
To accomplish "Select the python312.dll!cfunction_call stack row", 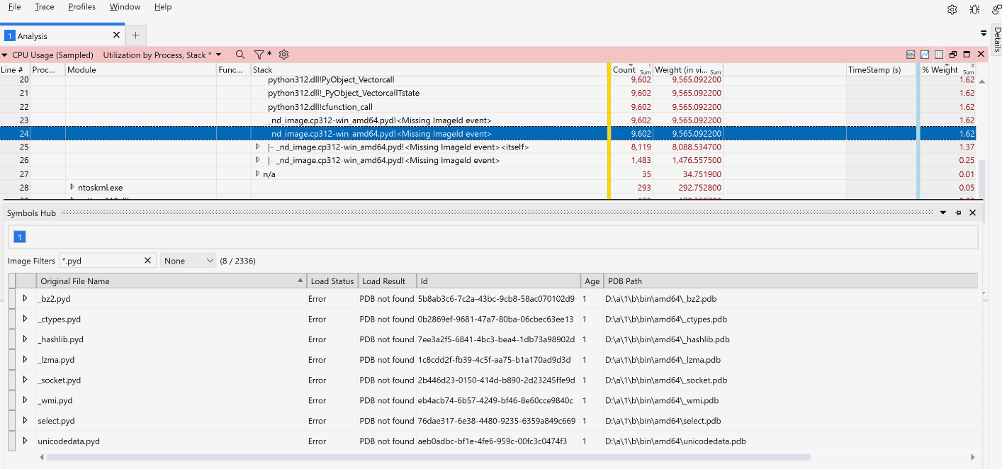I will coord(320,107).
